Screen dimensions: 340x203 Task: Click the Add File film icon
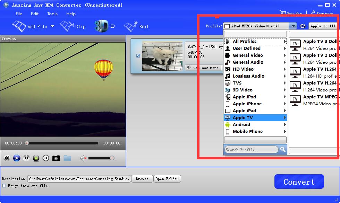pyautogui.click(x=19, y=26)
